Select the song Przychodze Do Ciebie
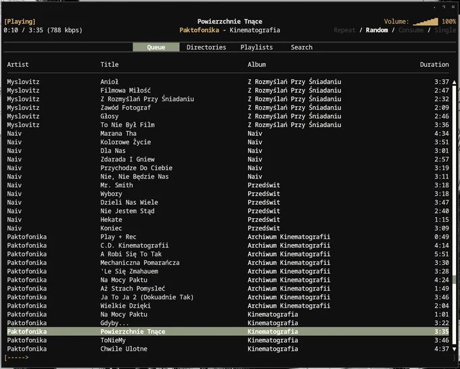460x369 pixels. click(228, 168)
